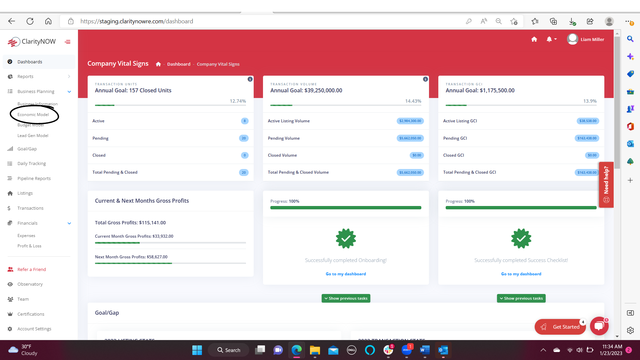Select the Daily Tracking menu item
Image resolution: width=640 pixels, height=360 pixels.
[32, 163]
